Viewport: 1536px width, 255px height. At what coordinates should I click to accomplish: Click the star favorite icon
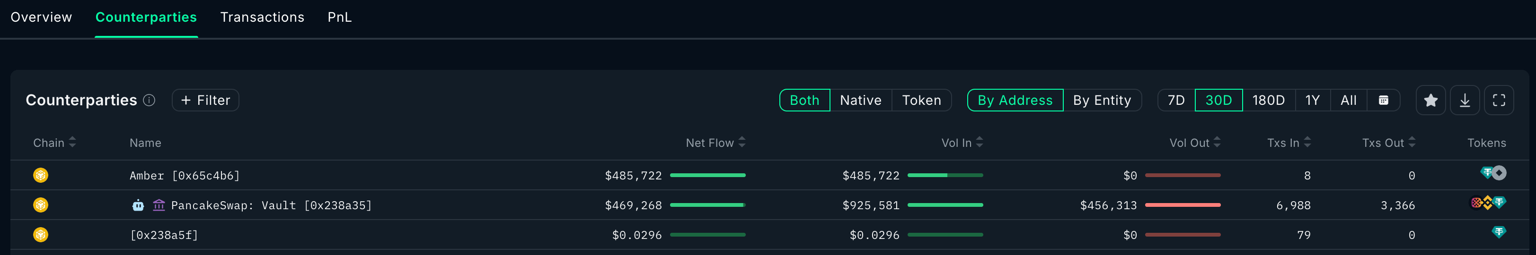[1430, 101]
